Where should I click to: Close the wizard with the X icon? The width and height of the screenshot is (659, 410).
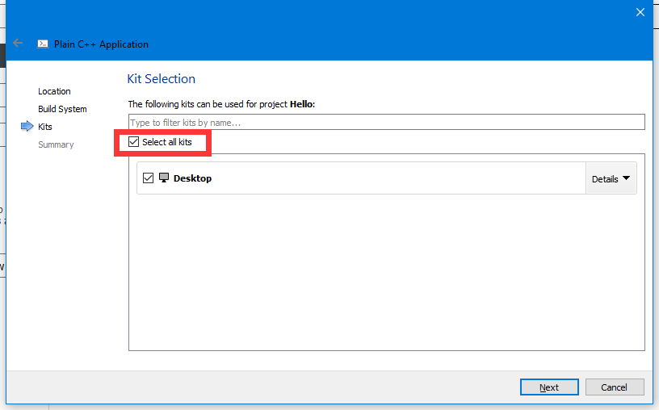click(x=640, y=12)
